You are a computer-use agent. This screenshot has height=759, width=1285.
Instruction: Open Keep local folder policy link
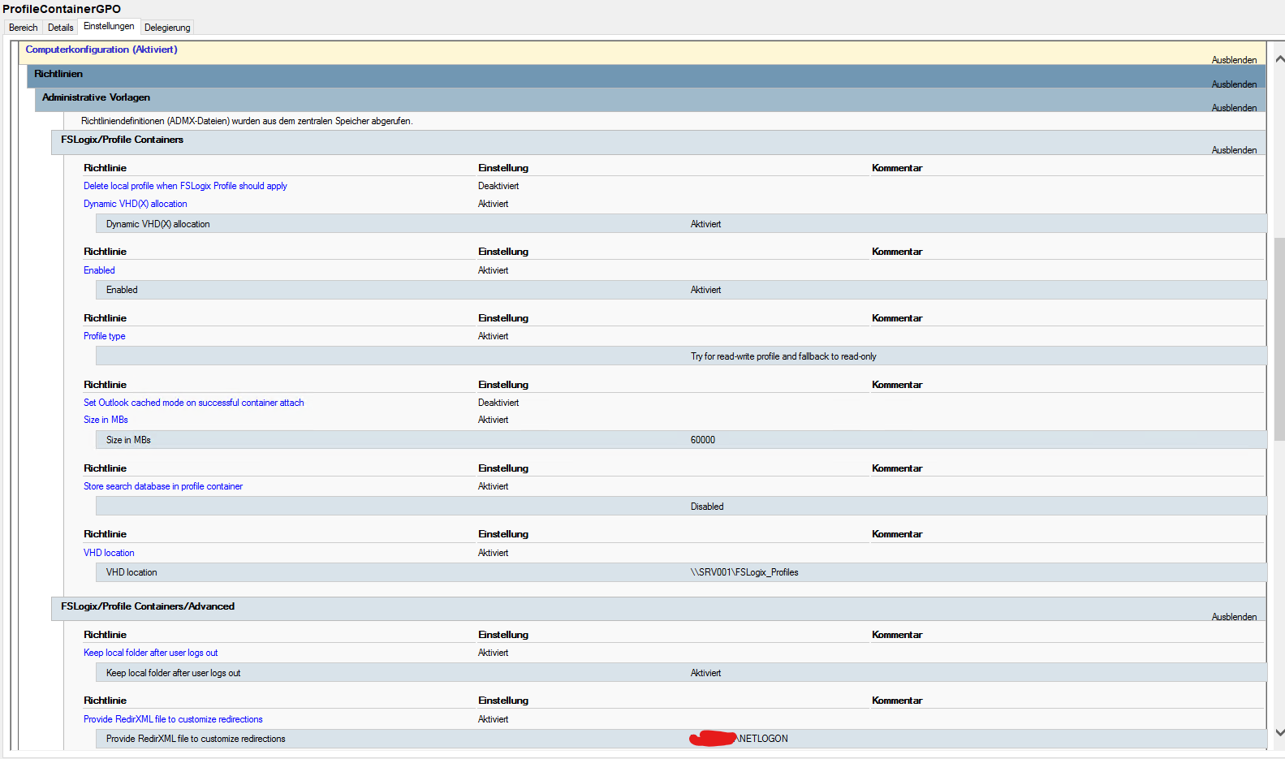pos(150,653)
